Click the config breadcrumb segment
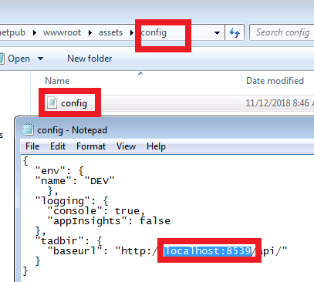The image size is (314, 282). point(154,32)
